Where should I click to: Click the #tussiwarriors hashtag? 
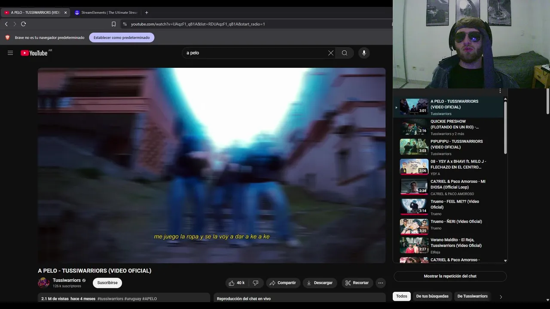coord(110,299)
